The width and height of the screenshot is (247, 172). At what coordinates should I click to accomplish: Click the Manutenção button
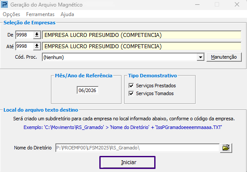click(x=224, y=57)
